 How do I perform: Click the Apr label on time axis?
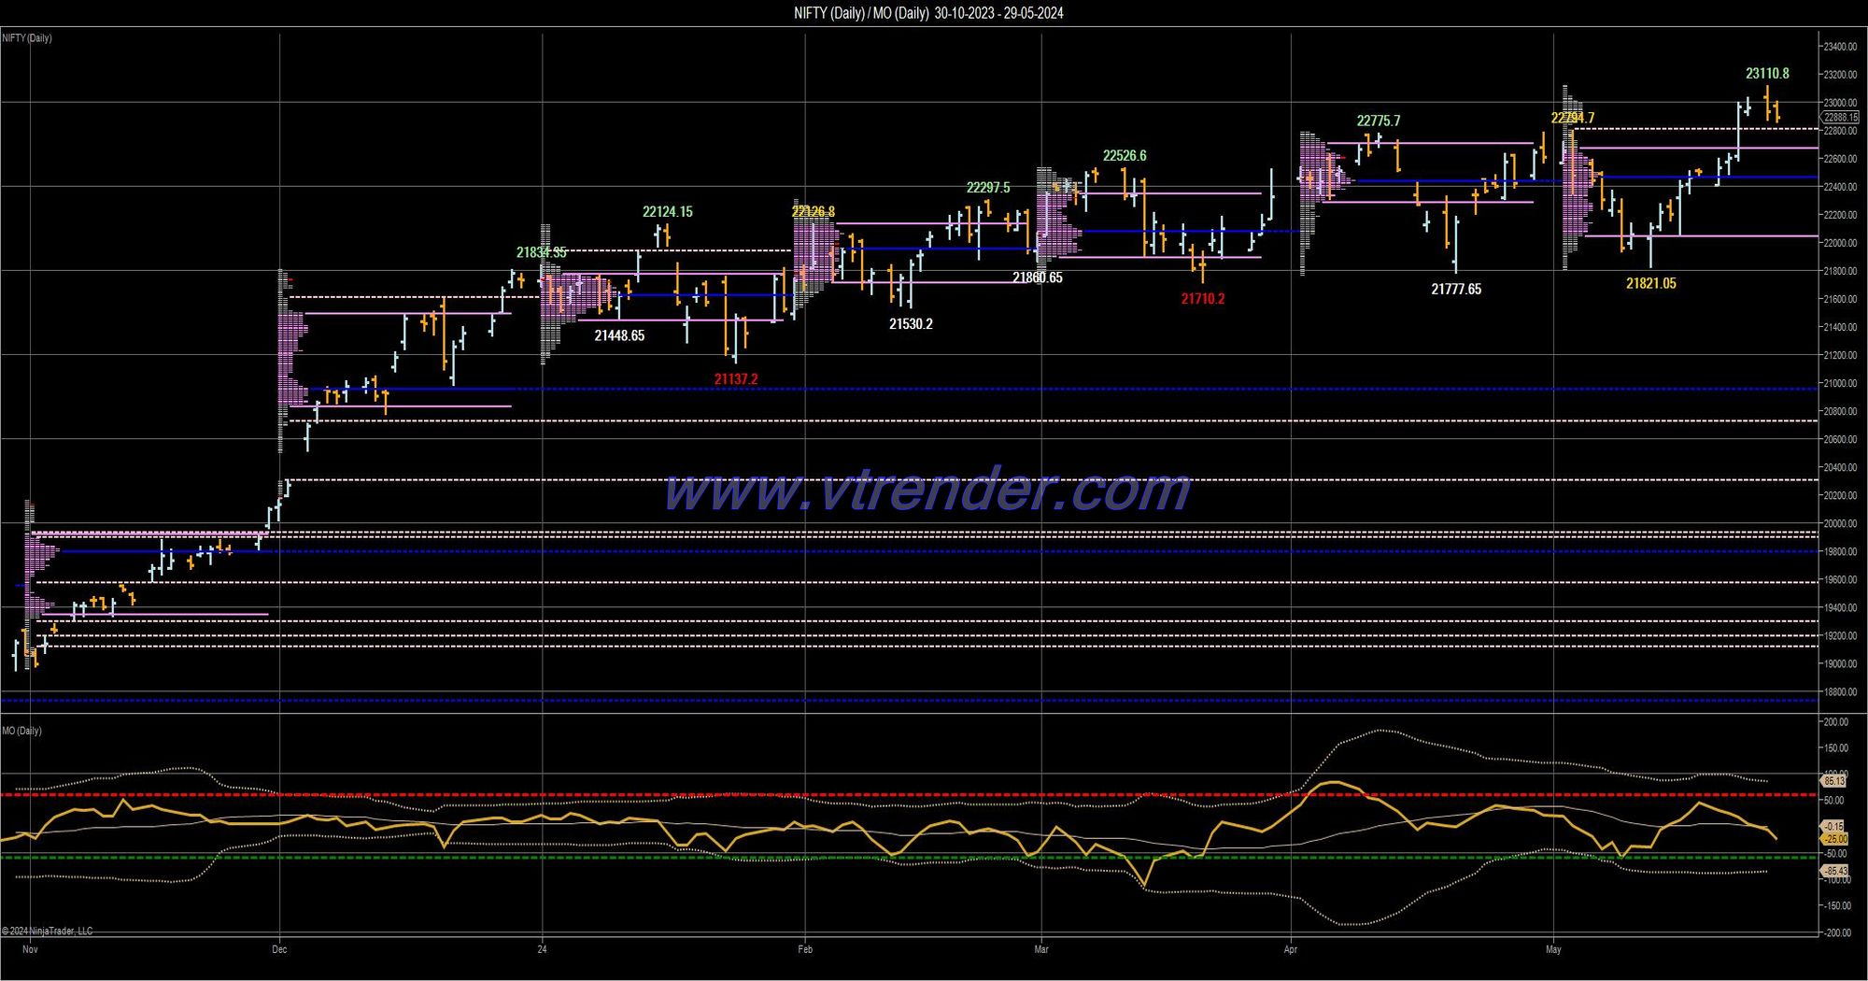click(1291, 949)
